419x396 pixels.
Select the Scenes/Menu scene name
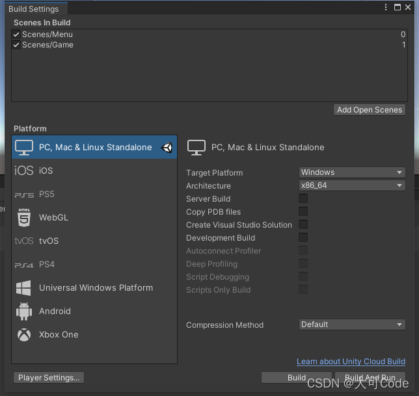(47, 34)
